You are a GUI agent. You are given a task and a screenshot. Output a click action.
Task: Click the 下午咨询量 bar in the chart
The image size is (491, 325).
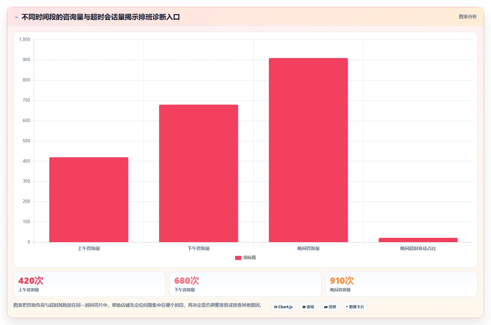199,173
